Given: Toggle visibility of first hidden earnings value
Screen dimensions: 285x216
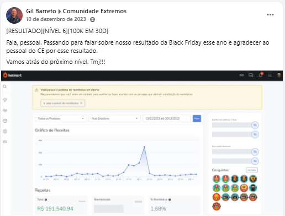Looking at the screenshot, I should click(x=255, y=125).
